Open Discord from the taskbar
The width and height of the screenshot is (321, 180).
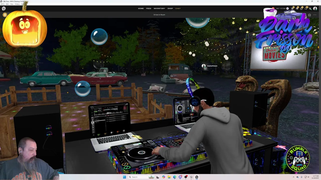pyautogui.click(x=180, y=177)
